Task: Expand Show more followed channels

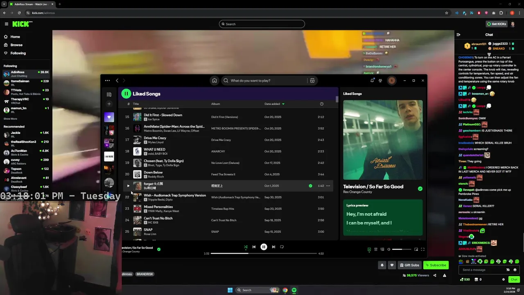Action: pyautogui.click(x=10, y=119)
